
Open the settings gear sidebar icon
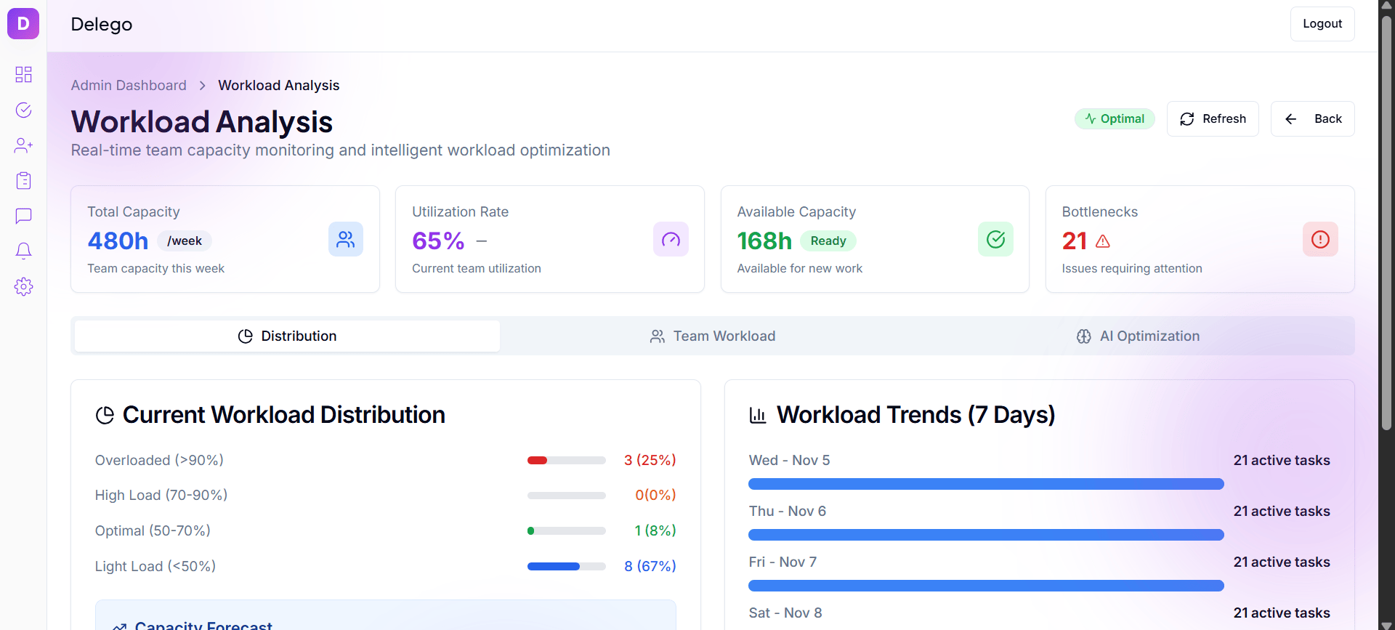click(23, 286)
